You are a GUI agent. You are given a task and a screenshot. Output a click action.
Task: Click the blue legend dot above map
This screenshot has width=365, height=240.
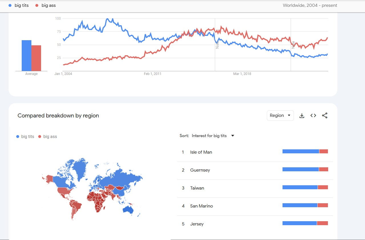point(18,137)
